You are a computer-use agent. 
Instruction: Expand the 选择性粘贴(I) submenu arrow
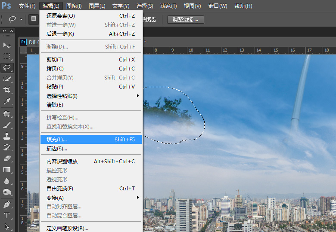[138, 96]
